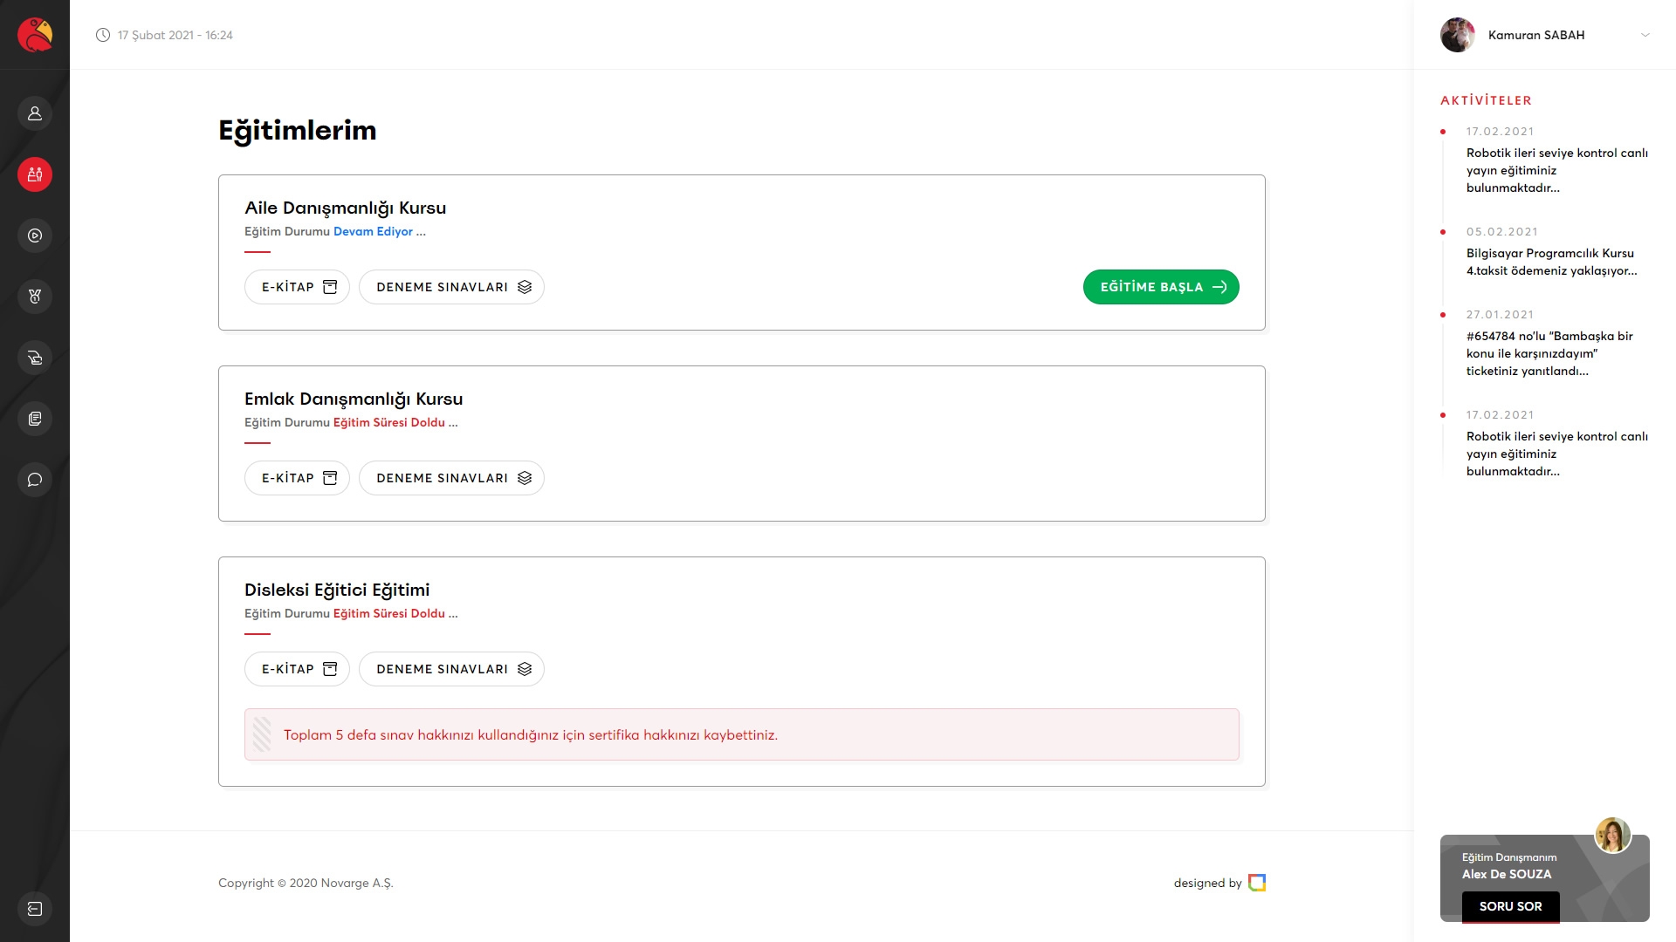Open the chat messages sidebar icon
This screenshot has width=1676, height=942.
pos(35,480)
